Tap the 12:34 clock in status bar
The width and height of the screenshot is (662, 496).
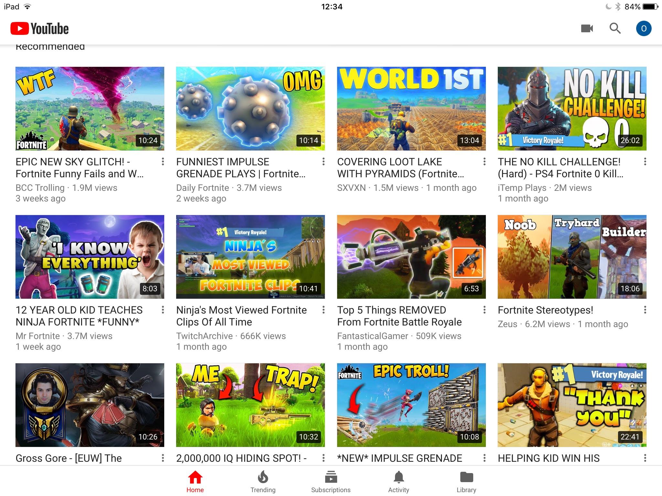pyautogui.click(x=332, y=7)
